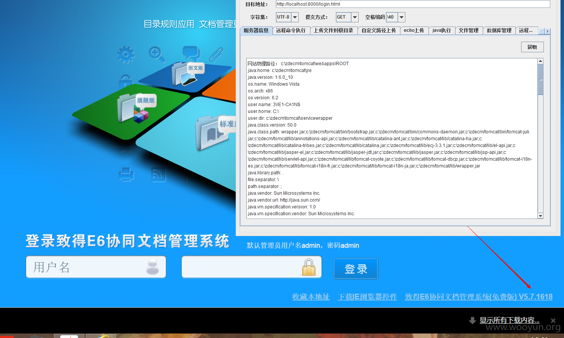Click the download arrow icon in the download bar
The width and height of the screenshot is (564, 338).
coord(473,321)
